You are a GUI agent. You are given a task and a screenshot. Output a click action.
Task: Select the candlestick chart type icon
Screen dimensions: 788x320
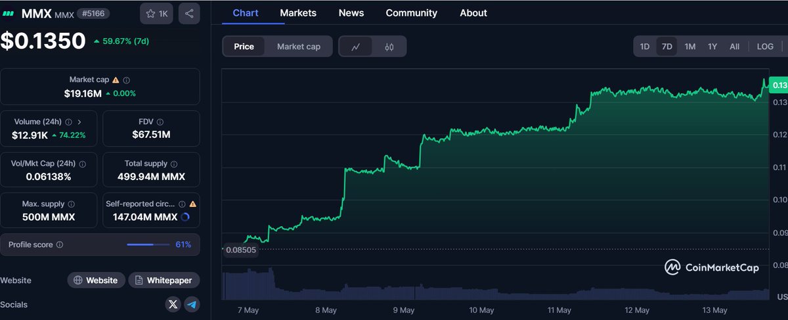point(389,47)
